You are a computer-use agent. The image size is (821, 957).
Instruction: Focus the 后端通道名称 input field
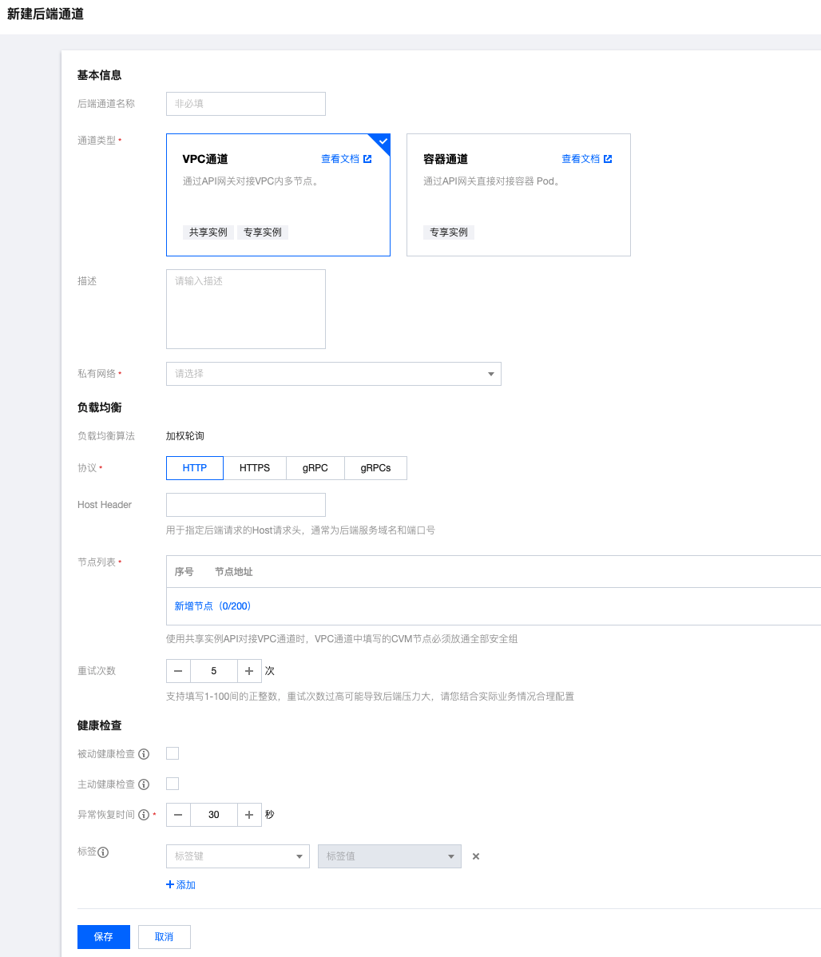click(x=246, y=104)
